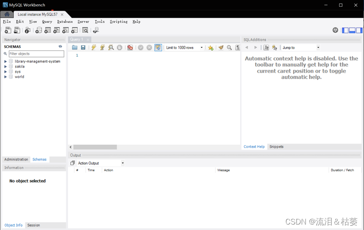The width and height of the screenshot is (364, 230).
Task: Select Context Help tab
Action: tap(254, 146)
